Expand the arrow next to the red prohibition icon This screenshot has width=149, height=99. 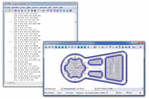click(96, 47)
